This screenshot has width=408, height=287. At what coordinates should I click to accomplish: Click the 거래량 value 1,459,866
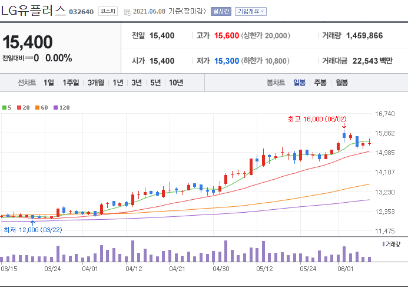[x=364, y=36]
